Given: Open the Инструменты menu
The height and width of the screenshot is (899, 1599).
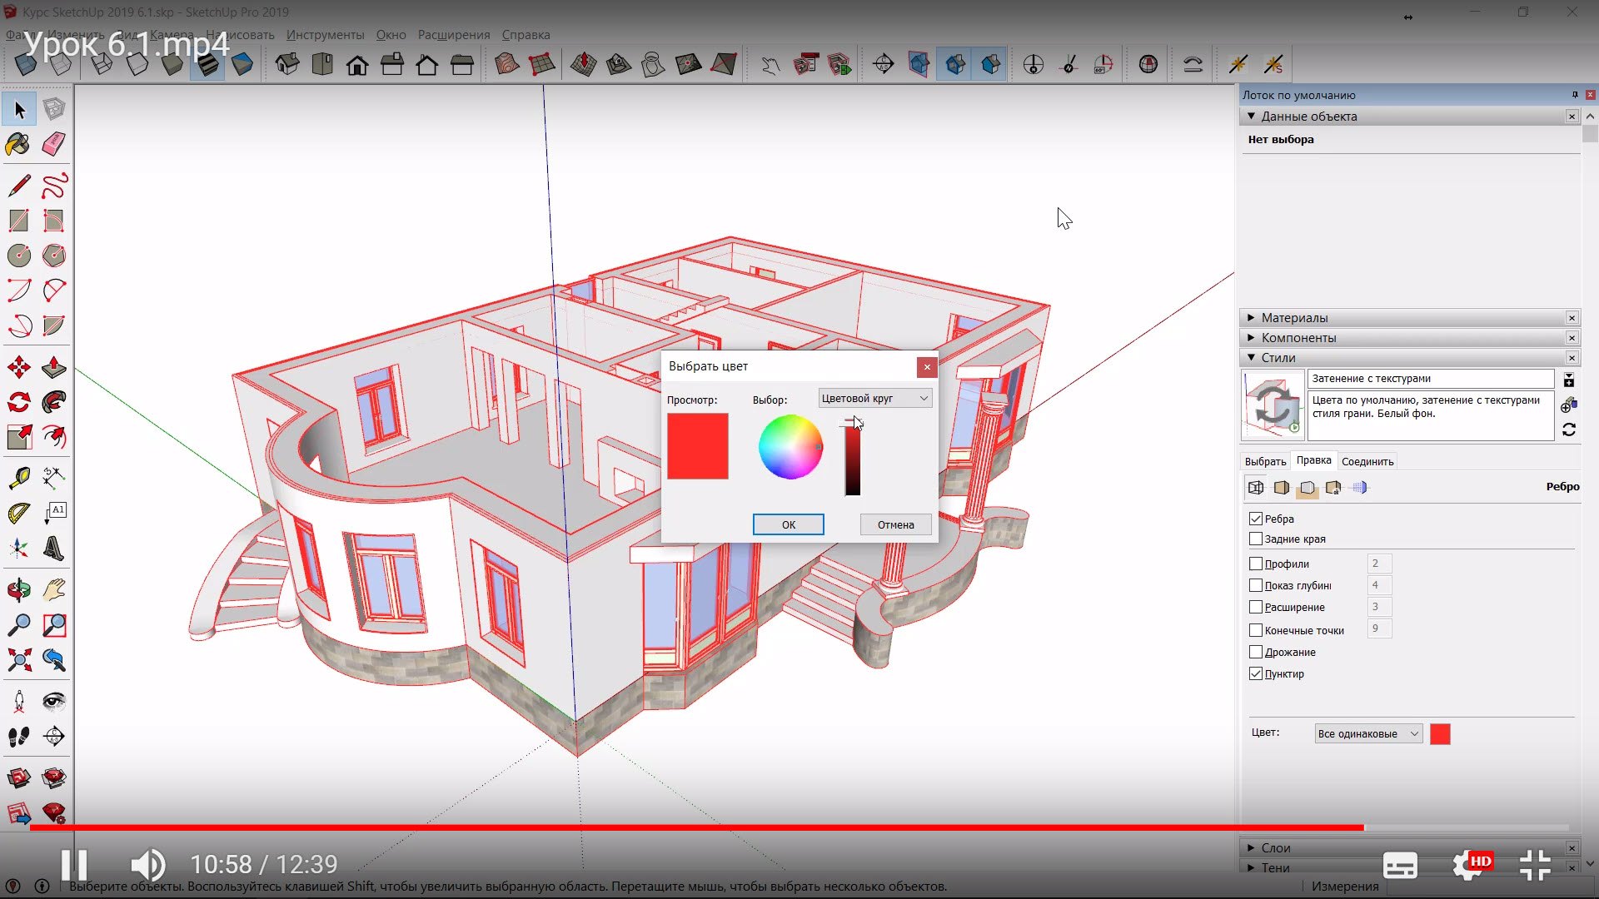Looking at the screenshot, I should 326,35.
